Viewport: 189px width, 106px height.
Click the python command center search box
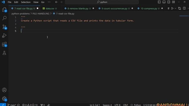(x=102, y=2)
